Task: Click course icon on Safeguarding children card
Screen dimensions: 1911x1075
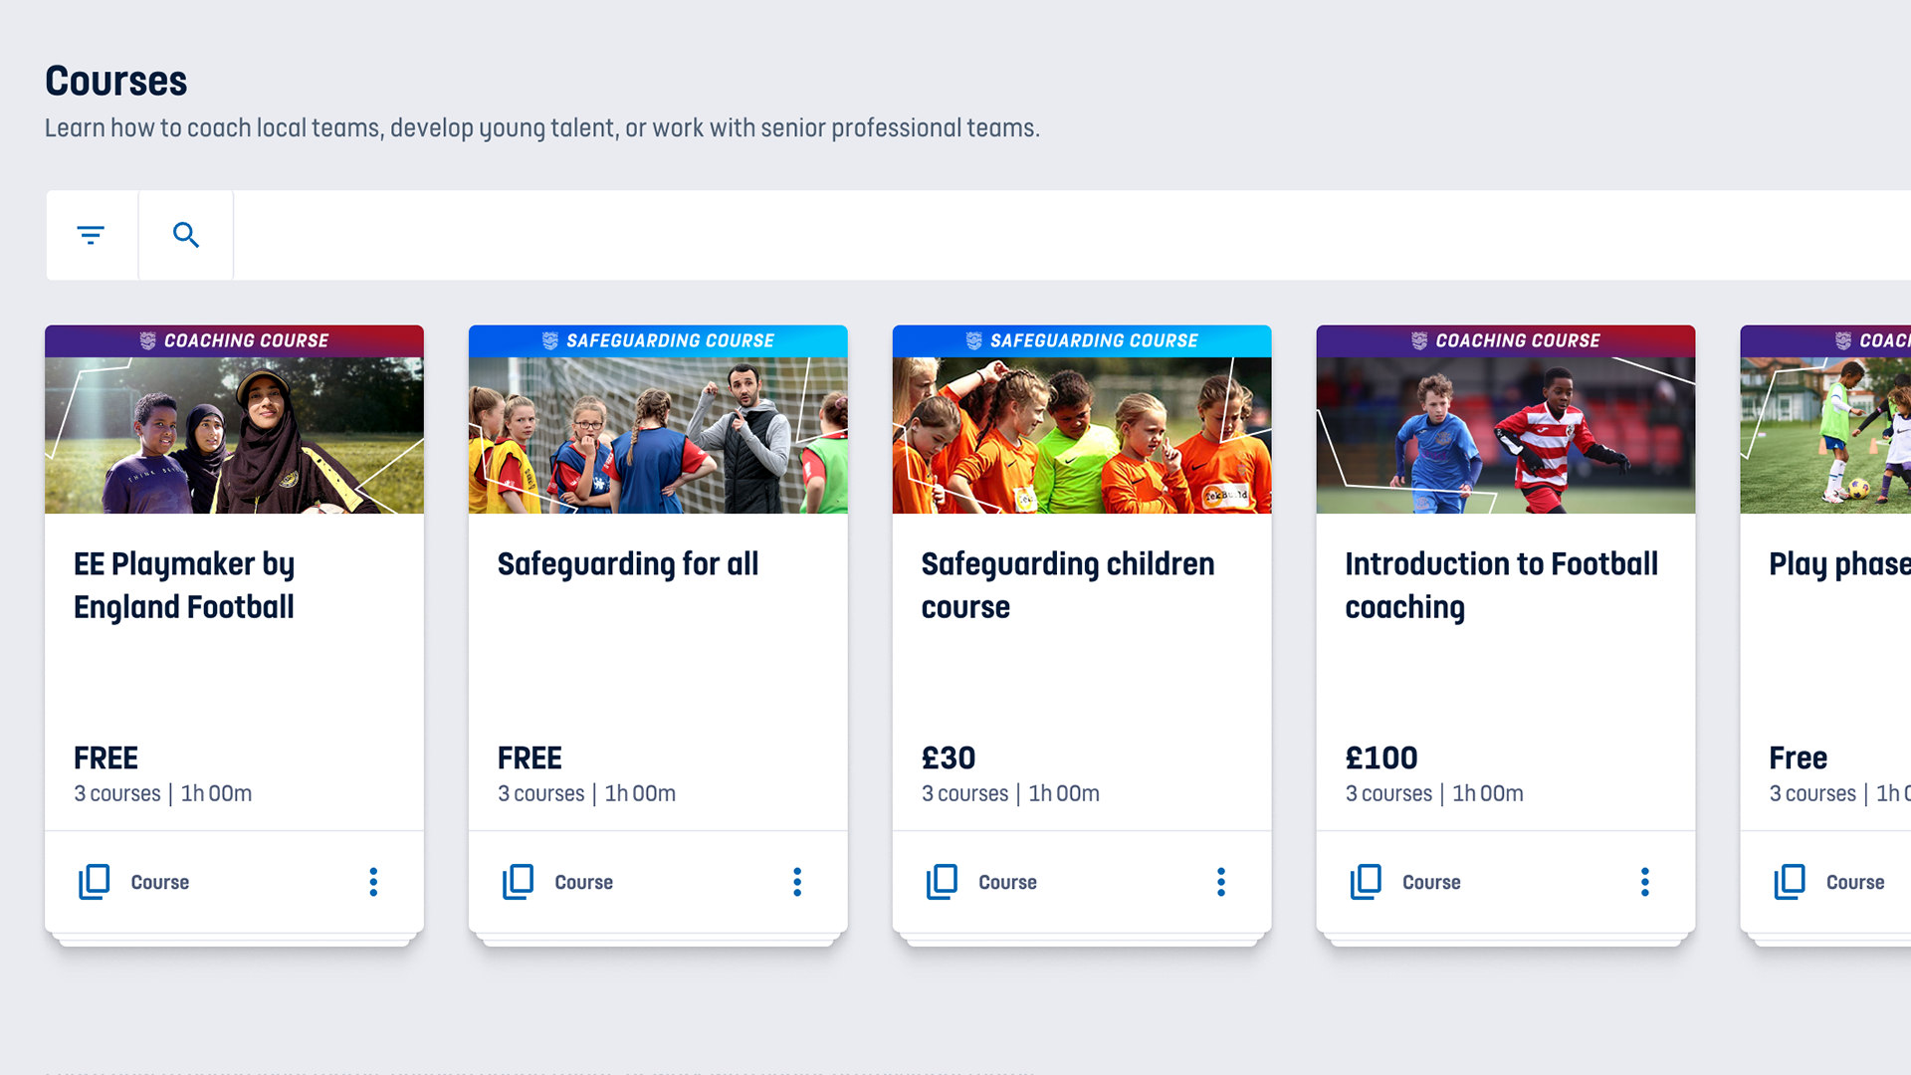Action: 943,882
